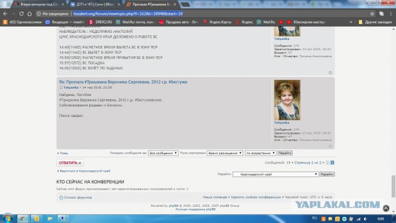The height and width of the screenshot is (223, 396).
Task: Click the network signal tray icon
Action: click(358, 219)
